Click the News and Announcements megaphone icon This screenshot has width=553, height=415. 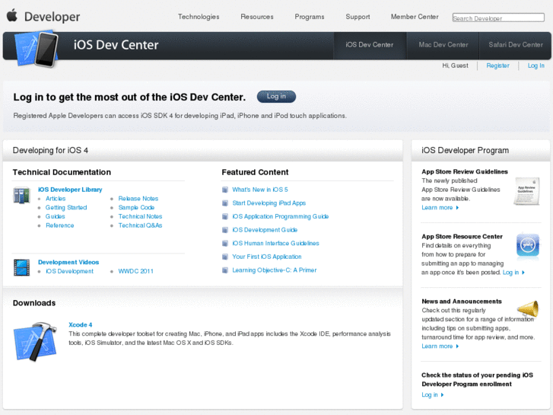coord(528,308)
